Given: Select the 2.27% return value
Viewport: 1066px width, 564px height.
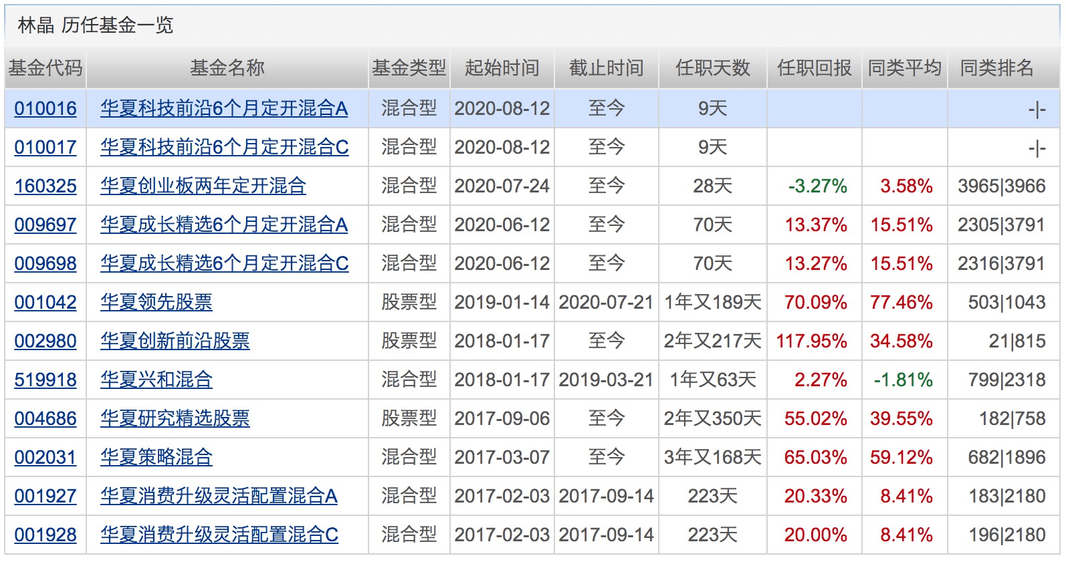Looking at the screenshot, I should point(821,380).
